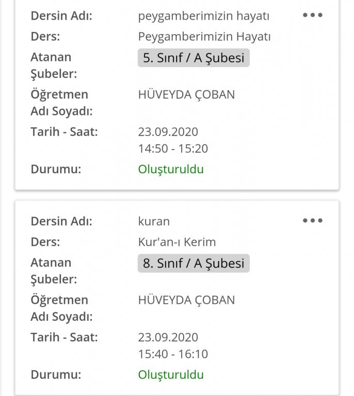Image resolution: width=354 pixels, height=396 pixels.
Task: Click the date above 15:40 - 16:10
Action: coord(168,337)
